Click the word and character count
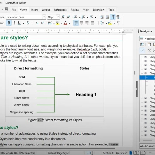The width and height of the screenshot is (155, 155). pyautogui.click(x=18, y=153)
